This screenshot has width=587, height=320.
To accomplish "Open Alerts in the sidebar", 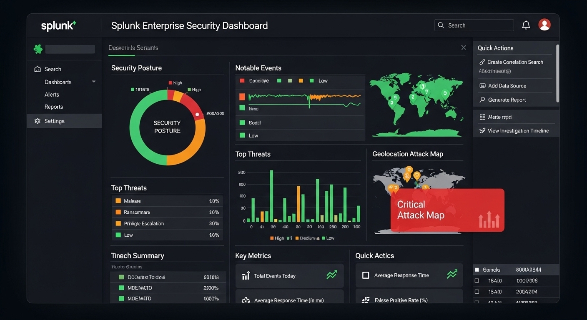I will (52, 95).
